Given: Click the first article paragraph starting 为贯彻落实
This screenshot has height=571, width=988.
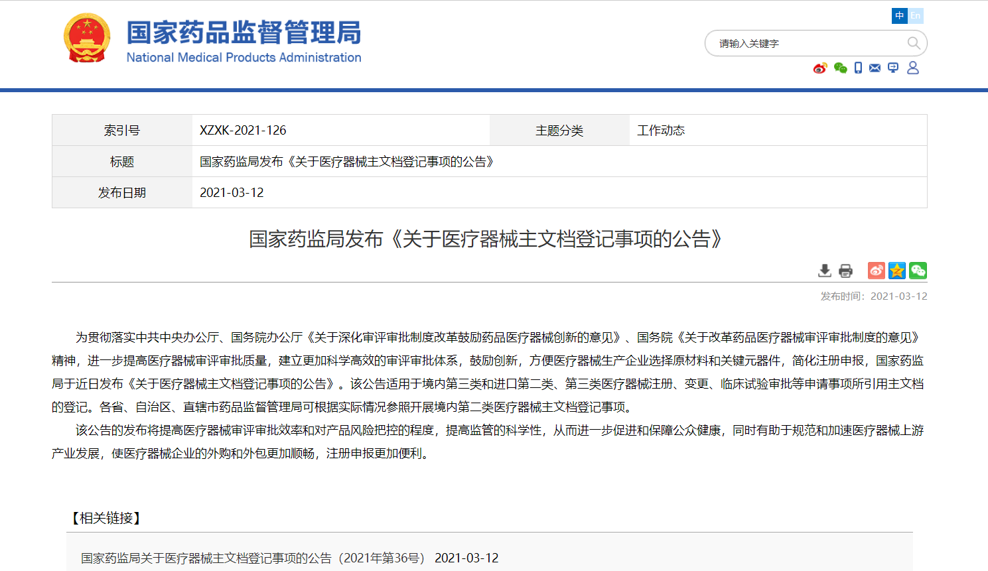Looking at the screenshot, I should 489,372.
